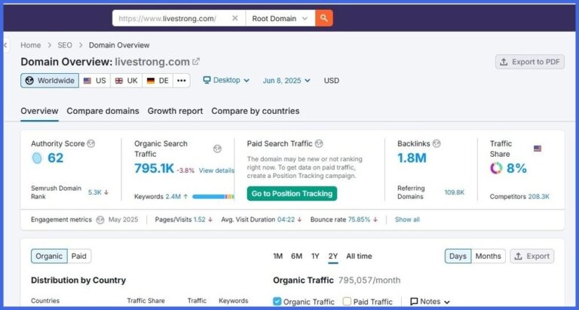
Task: Click globe icon next to Paid Search Traffic
Action: (x=319, y=144)
